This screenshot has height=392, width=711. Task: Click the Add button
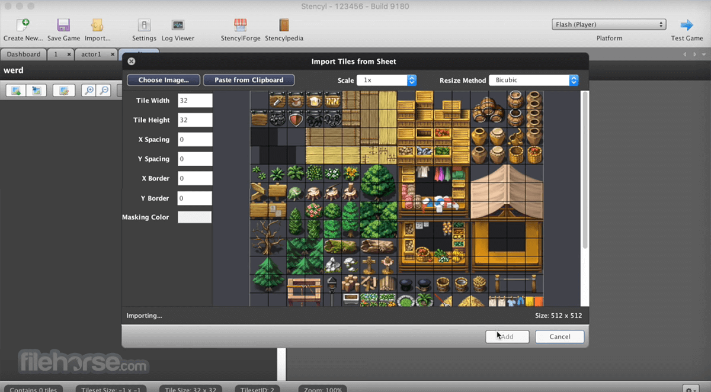coord(507,336)
